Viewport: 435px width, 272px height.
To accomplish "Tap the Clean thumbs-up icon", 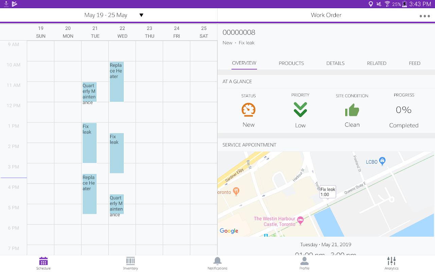I will click(352, 110).
